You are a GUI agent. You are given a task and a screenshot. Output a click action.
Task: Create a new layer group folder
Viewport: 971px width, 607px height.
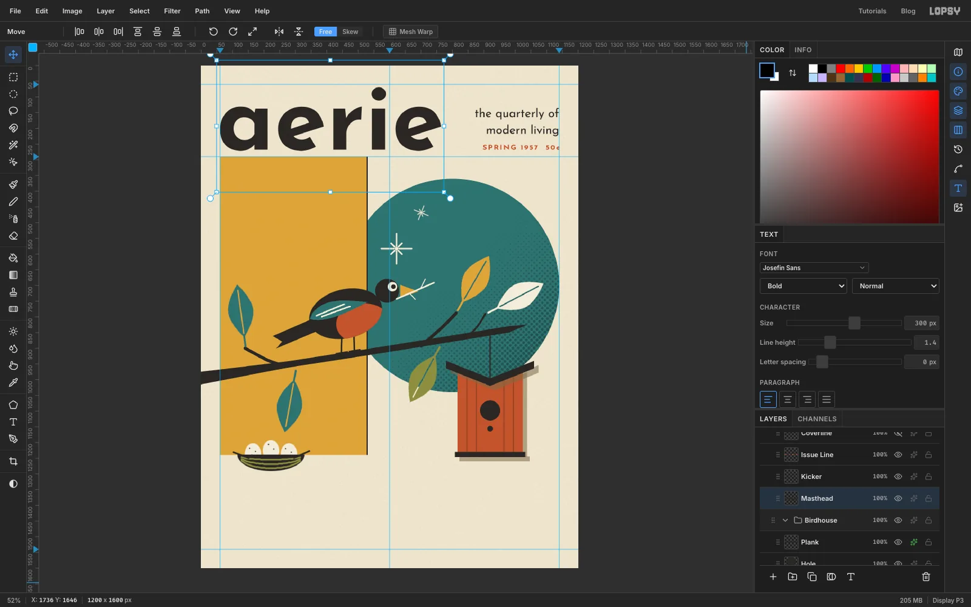coord(793,577)
